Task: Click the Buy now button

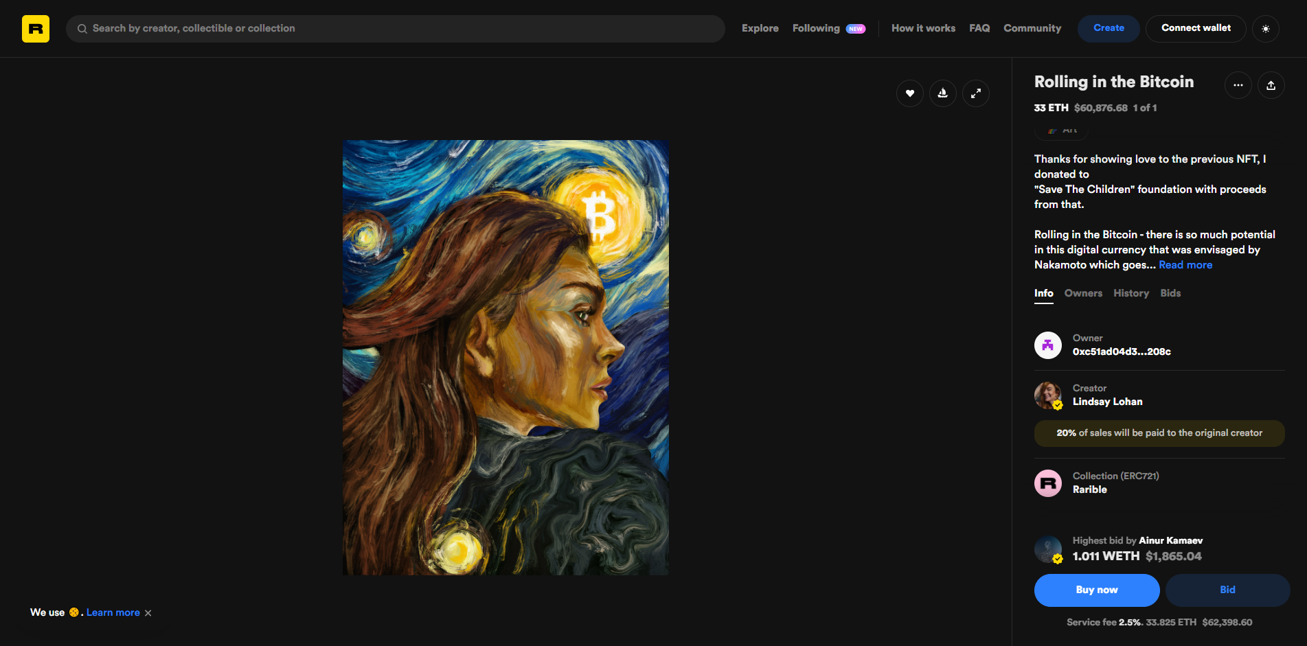Action: [x=1097, y=590]
